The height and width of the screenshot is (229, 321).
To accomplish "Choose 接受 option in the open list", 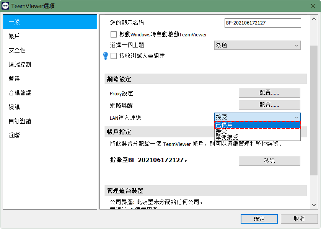I will tap(257, 131).
